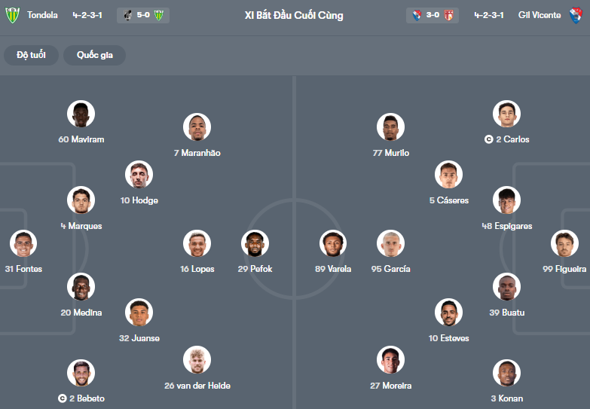Click striker Pefok's avatar
Screen dimensions: 590x409
coord(255,244)
